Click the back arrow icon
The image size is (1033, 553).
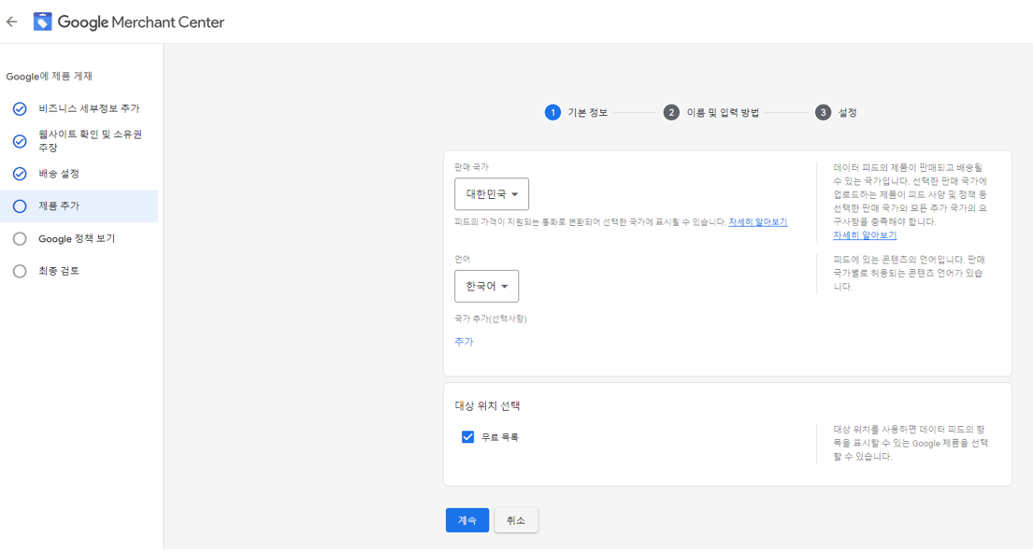coord(12,21)
